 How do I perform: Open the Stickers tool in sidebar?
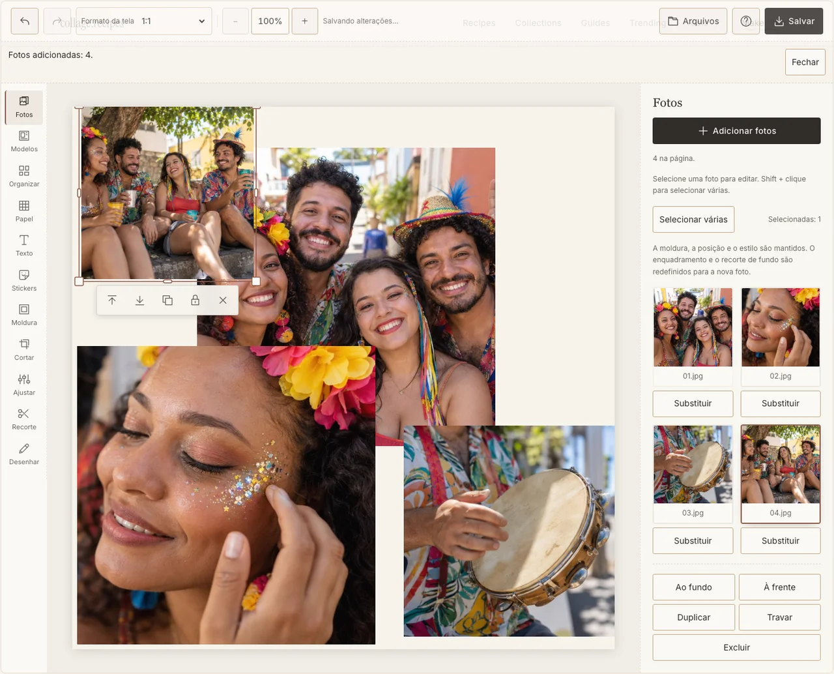point(24,280)
